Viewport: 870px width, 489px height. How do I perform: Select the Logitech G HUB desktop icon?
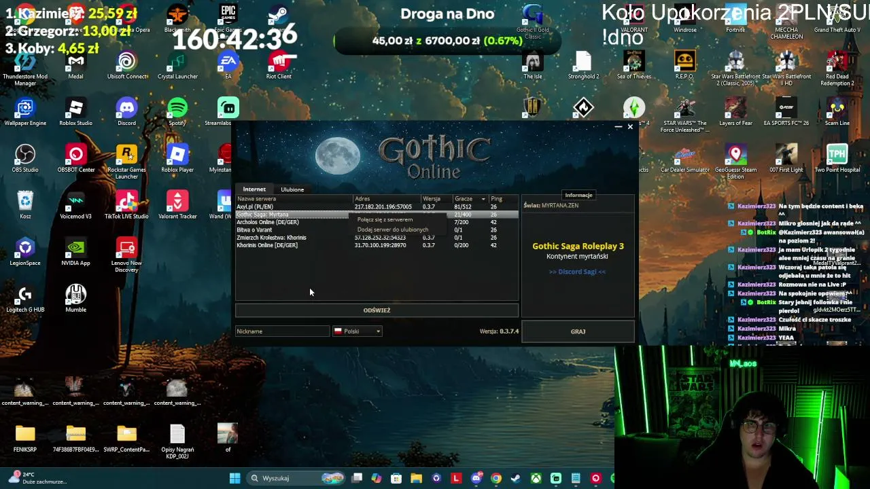[x=25, y=300]
